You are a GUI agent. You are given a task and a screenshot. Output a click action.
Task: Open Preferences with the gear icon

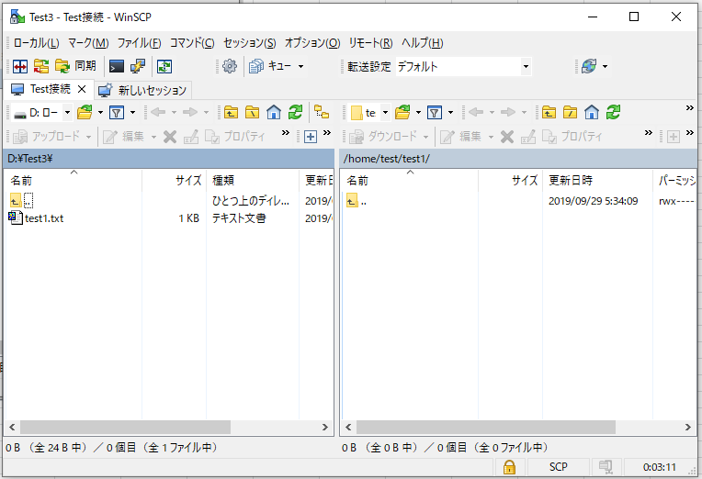(x=230, y=67)
